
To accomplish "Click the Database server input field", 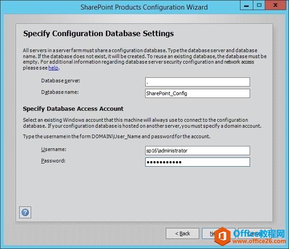I will [197, 82].
